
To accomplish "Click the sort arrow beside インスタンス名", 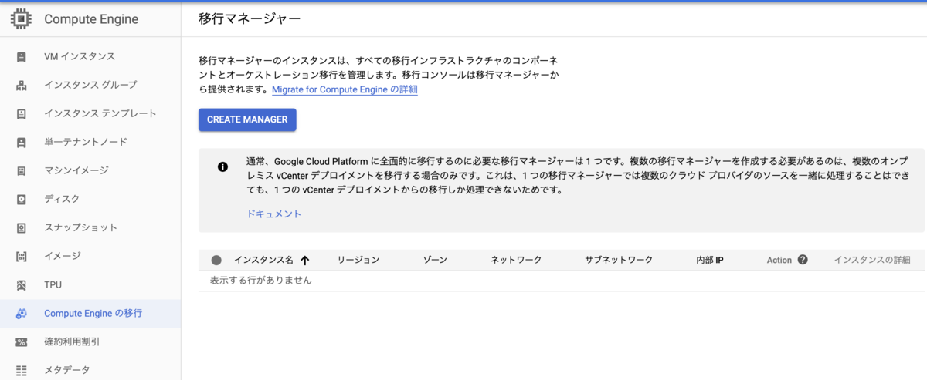I will [x=304, y=261].
